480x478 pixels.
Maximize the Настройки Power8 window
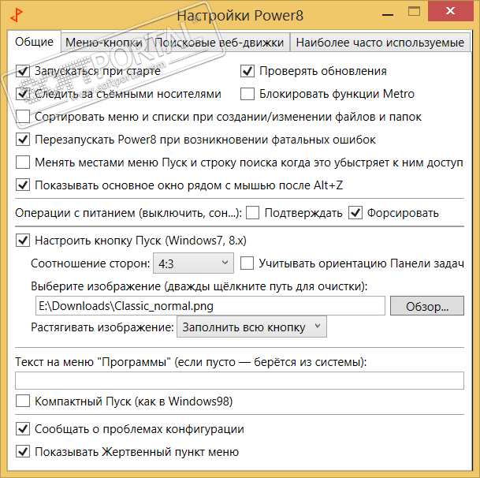414,12
